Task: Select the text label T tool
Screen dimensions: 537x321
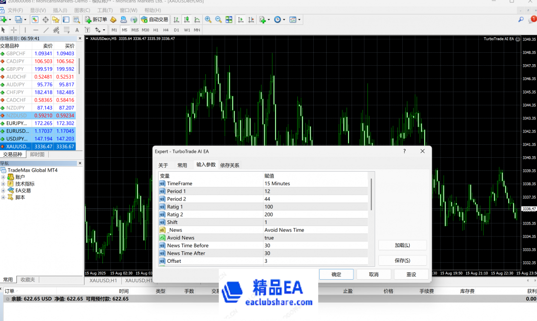Action: 88,30
